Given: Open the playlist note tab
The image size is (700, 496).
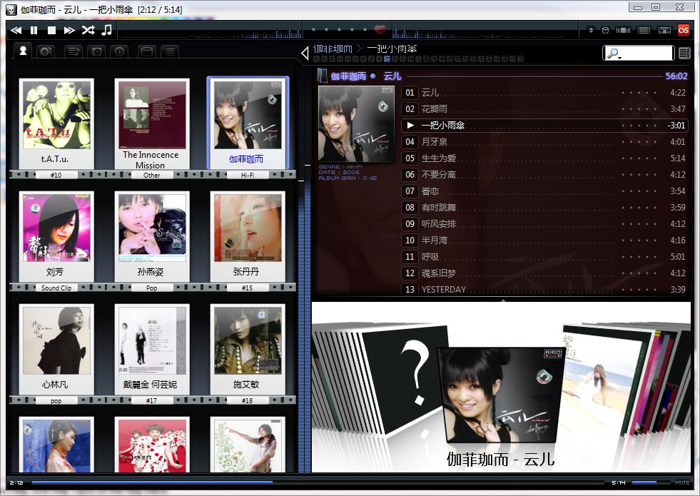Looking at the screenshot, I should point(73,52).
